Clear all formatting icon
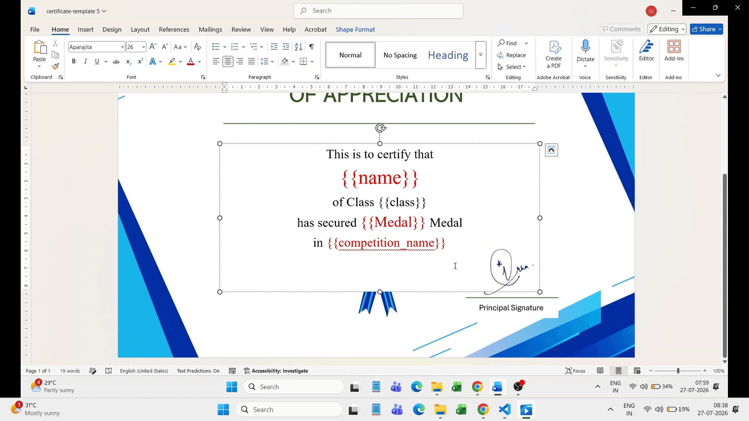Screen dimensions: 749x421 [x=198, y=47]
